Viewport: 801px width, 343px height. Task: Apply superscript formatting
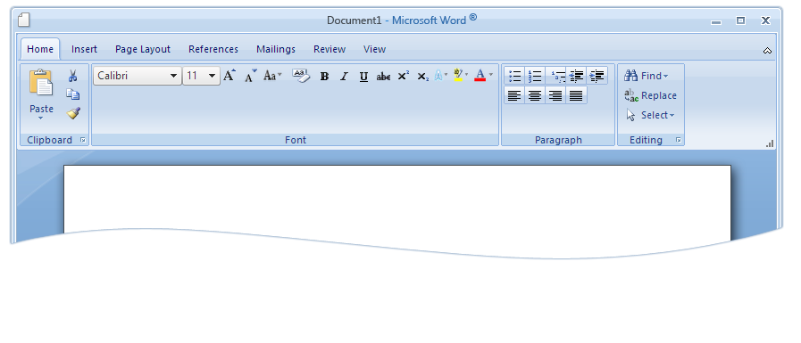coord(404,76)
